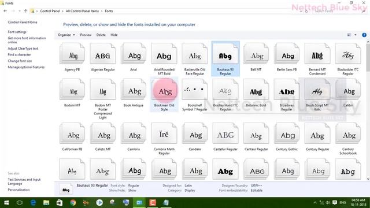Select the Cambria Math Regular font
Screen dimensions: 370x208
point(164,133)
